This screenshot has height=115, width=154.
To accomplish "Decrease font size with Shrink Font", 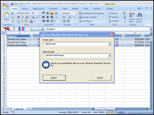I will pyautogui.click(x=37, y=17).
